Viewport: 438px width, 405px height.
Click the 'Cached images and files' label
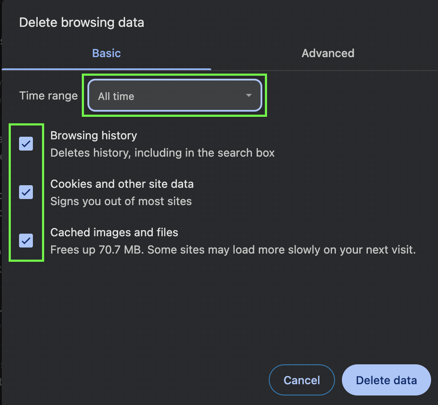[114, 232]
